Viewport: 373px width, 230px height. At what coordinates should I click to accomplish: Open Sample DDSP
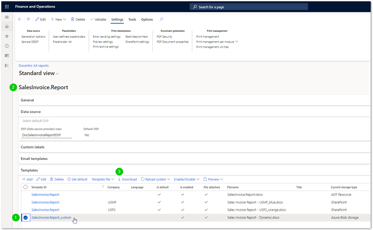pos(30,42)
